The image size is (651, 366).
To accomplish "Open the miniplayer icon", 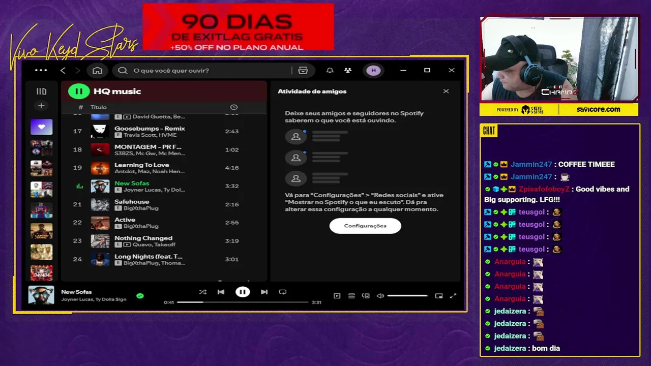I will 439,296.
